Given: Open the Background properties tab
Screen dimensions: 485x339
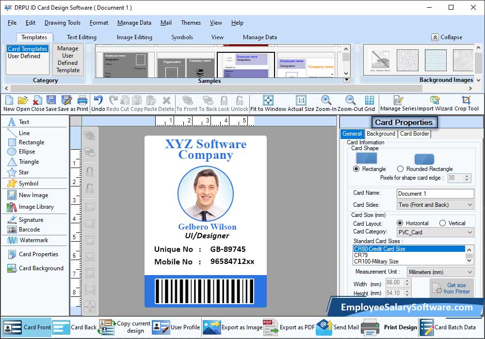Looking at the screenshot, I should coord(381,134).
